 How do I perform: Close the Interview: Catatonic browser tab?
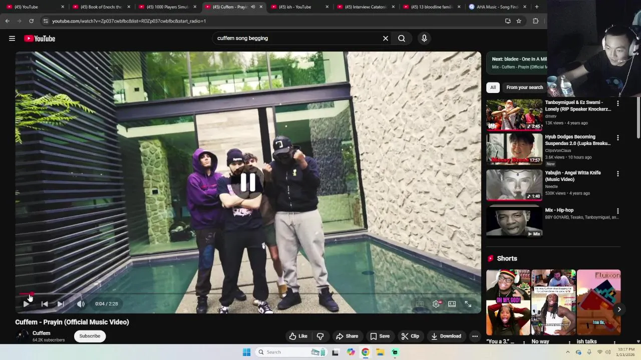(393, 7)
